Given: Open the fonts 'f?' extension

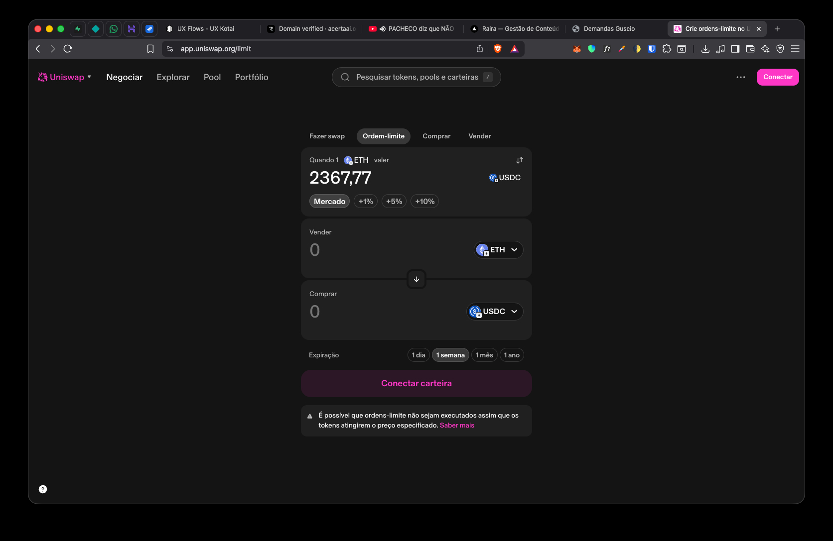Looking at the screenshot, I should [607, 49].
